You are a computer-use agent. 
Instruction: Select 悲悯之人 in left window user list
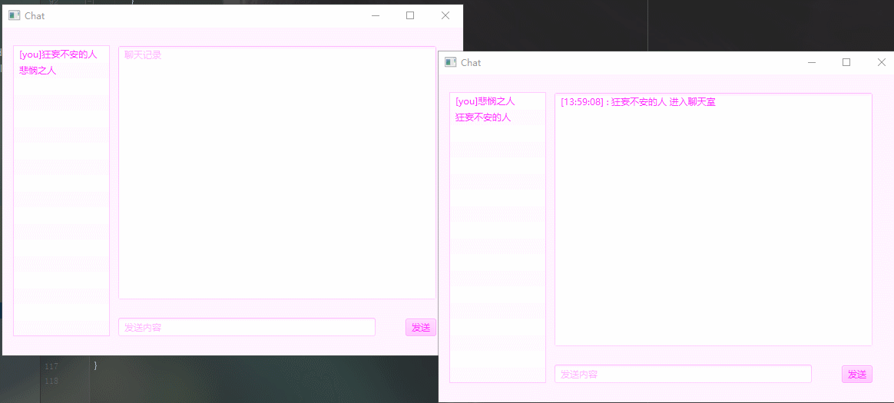(x=61, y=71)
